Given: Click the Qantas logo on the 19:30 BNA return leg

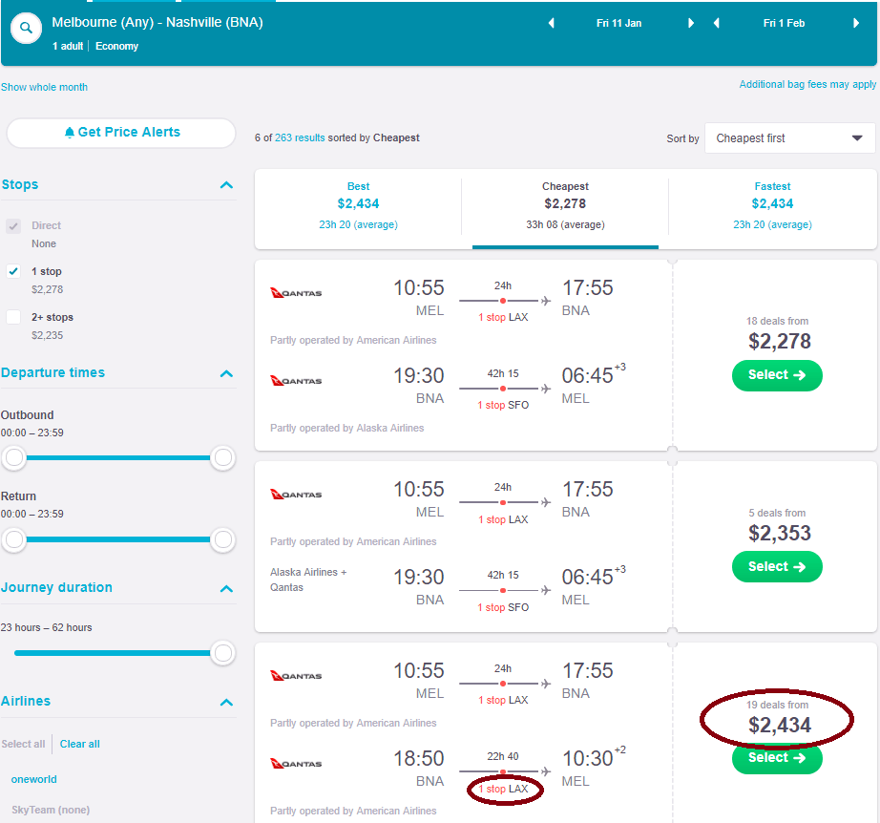Looking at the screenshot, I should tap(295, 379).
